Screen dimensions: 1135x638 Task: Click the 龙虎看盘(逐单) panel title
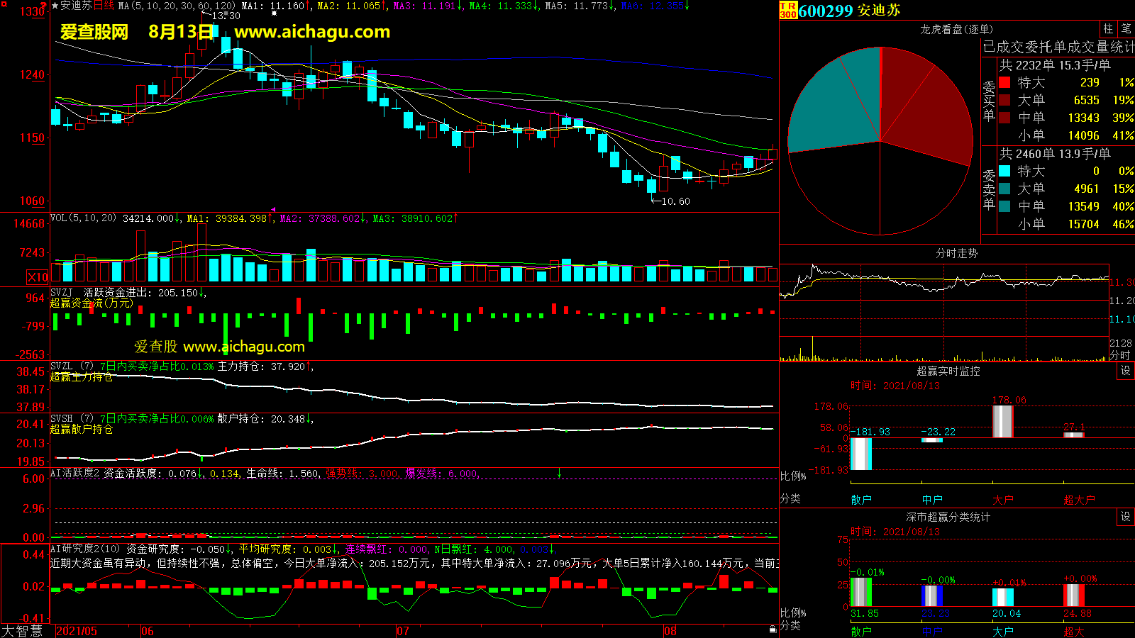956,29
